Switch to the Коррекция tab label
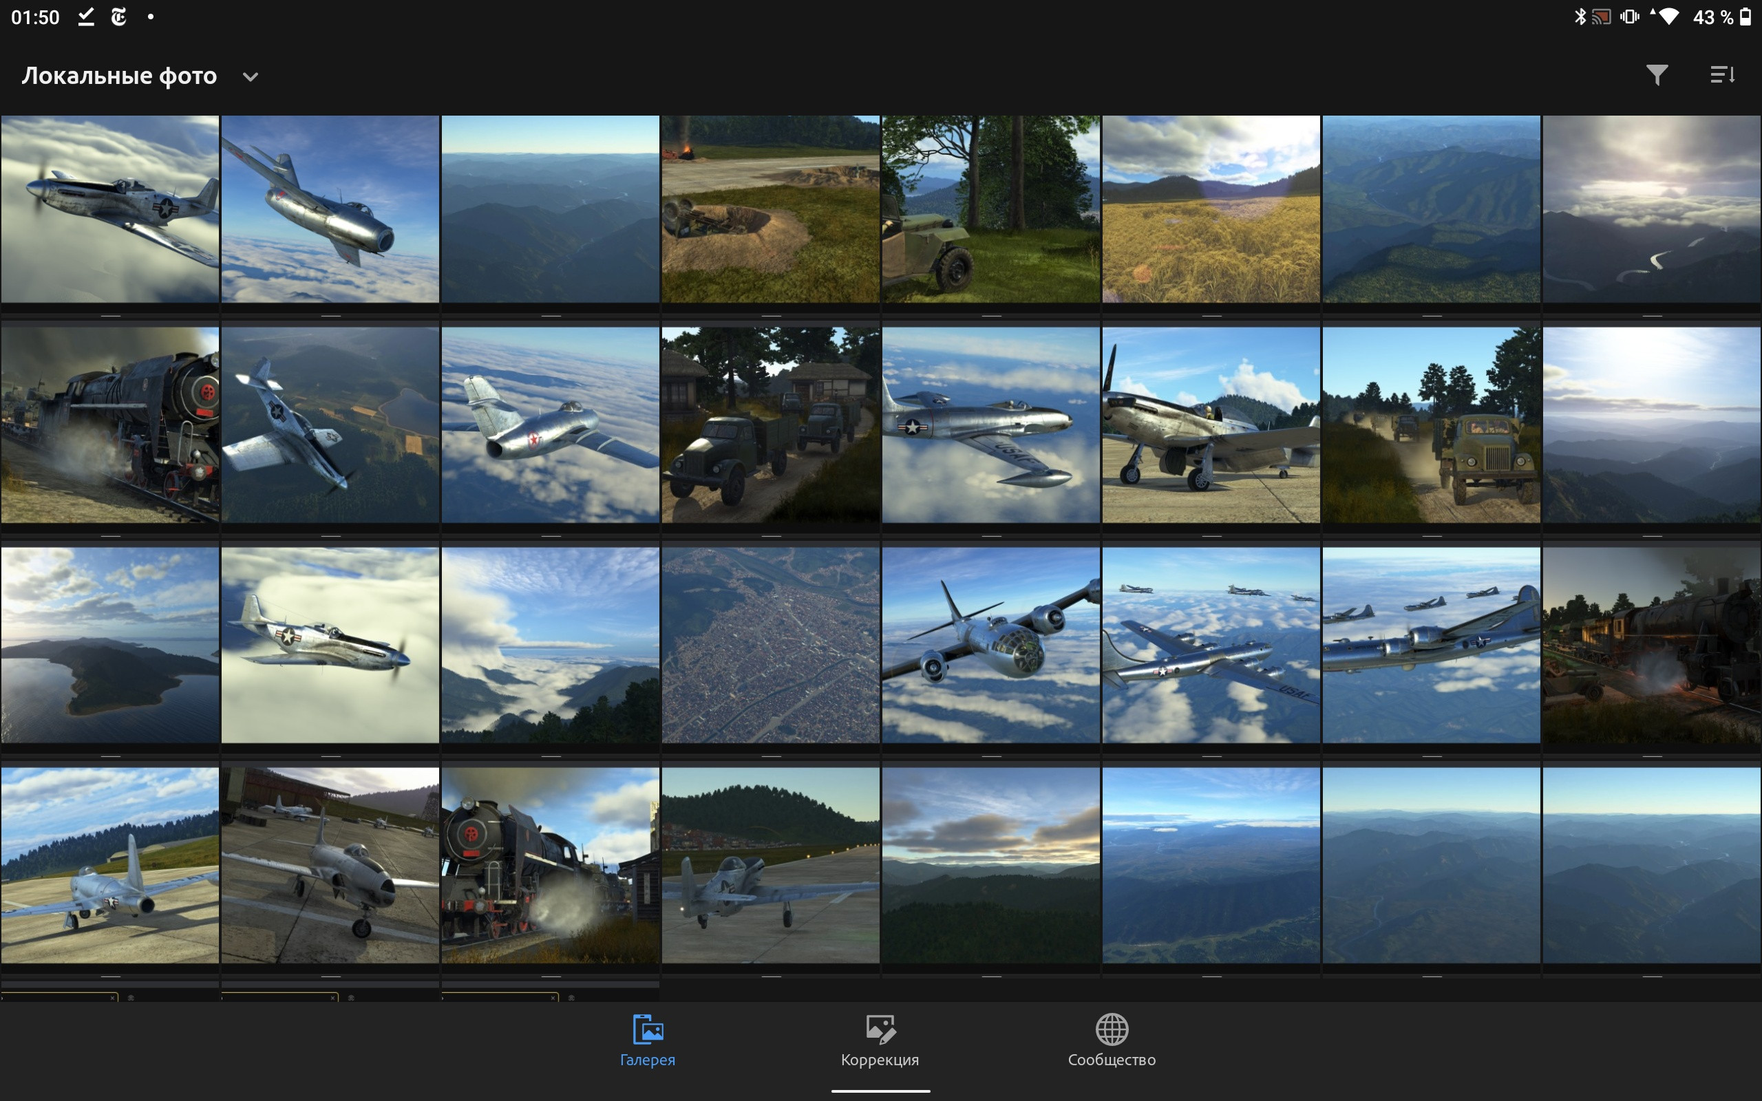The width and height of the screenshot is (1762, 1101). point(880,1060)
